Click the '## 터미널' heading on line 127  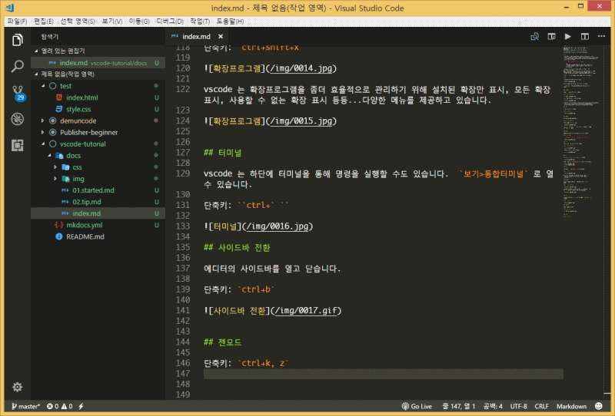222,153
